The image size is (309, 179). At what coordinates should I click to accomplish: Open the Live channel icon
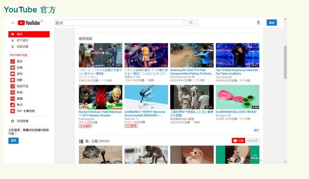12,99
